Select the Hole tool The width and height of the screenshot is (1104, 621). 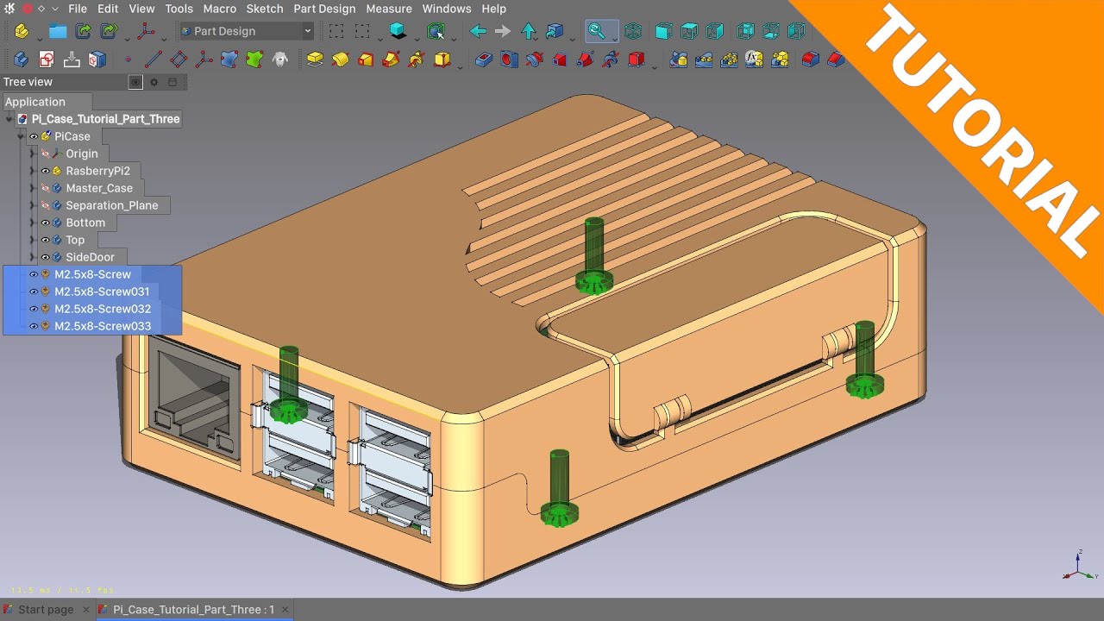coord(510,60)
